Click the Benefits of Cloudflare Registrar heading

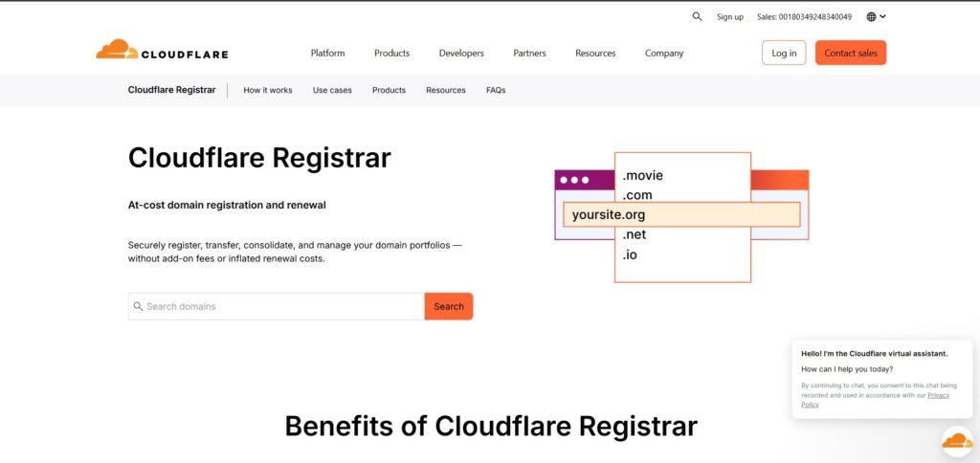click(x=491, y=426)
